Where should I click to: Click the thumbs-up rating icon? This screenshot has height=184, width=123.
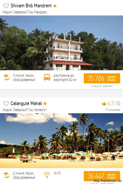point(104,104)
